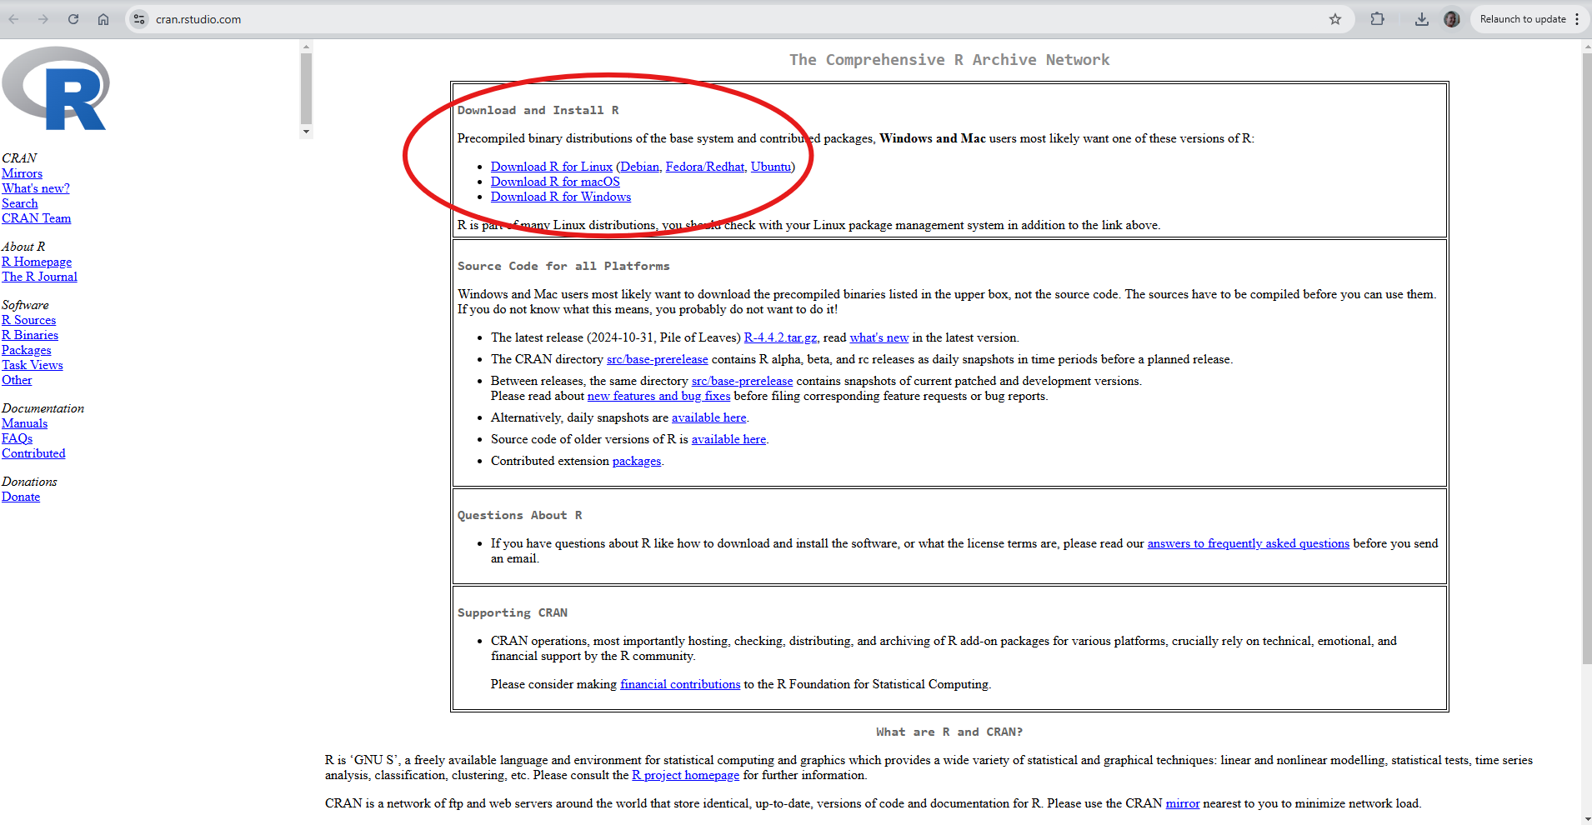Open the R Homepage link
Screen dimensions: 1592x825
[37, 262]
